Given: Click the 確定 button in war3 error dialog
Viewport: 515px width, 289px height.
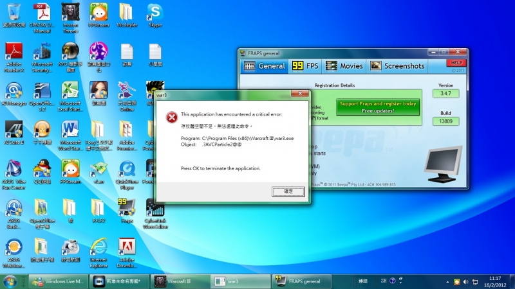Looking at the screenshot, I should click(288, 191).
